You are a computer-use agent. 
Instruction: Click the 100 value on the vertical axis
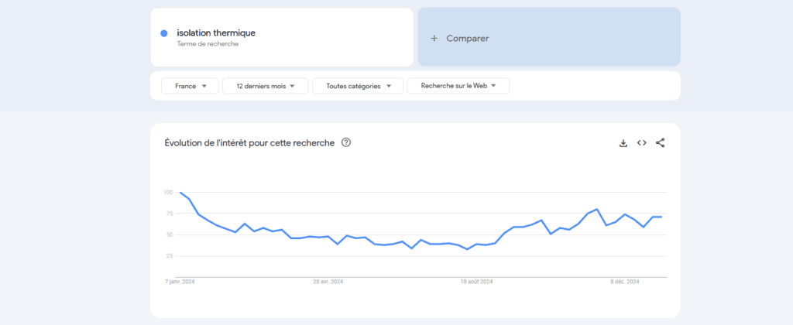pyautogui.click(x=168, y=192)
